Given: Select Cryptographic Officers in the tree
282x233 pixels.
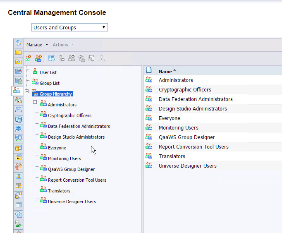Looking at the screenshot, I should (x=69, y=115).
